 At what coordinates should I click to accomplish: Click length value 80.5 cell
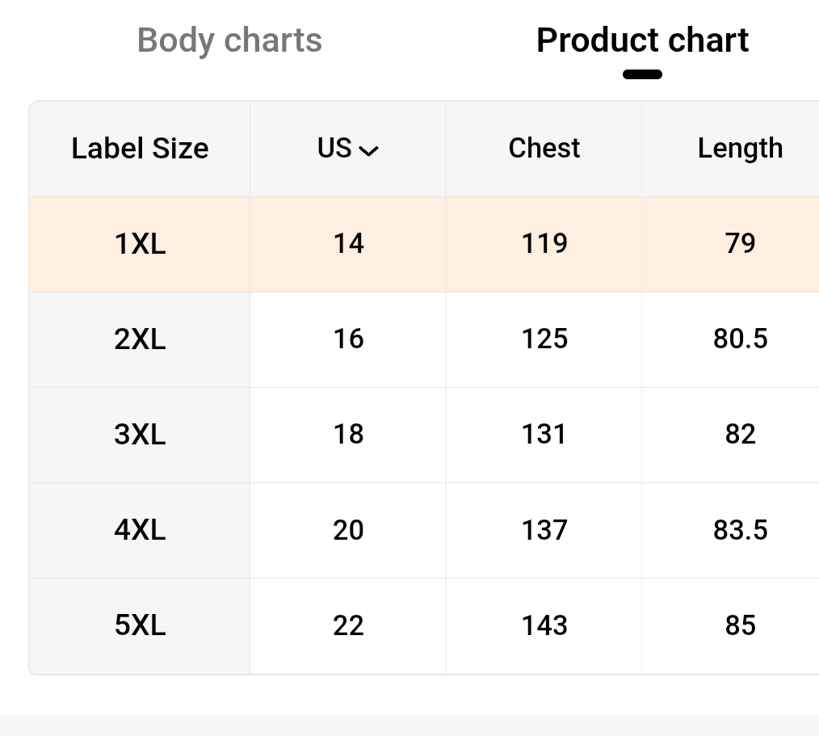point(740,339)
